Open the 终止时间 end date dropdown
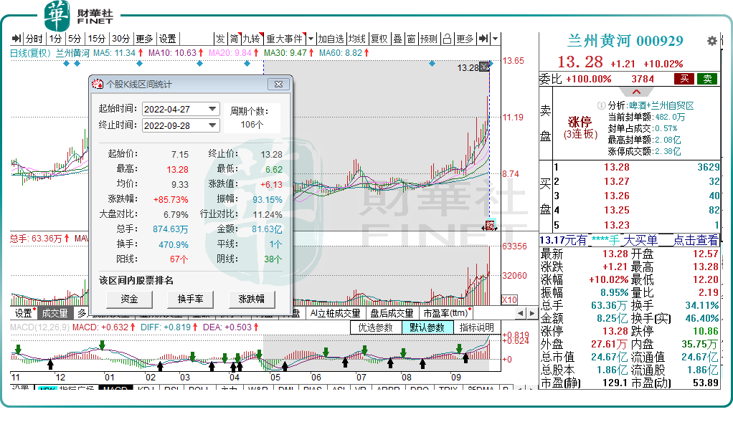 (212, 126)
